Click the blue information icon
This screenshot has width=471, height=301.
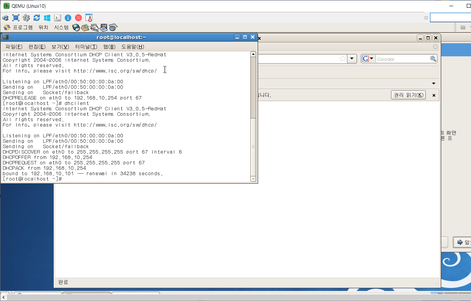[68, 18]
